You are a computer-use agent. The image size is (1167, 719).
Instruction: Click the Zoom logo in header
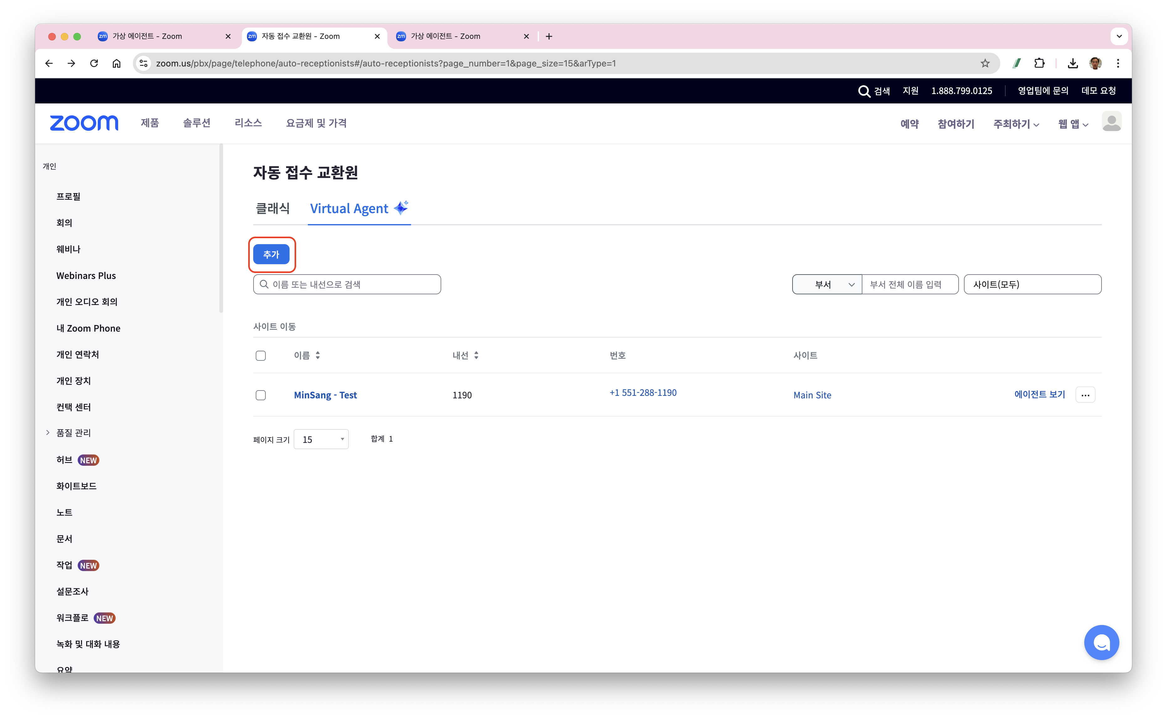[84, 123]
